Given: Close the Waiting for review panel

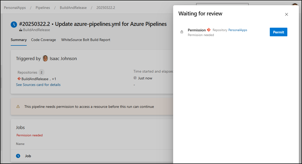Looking at the screenshot, I should pyautogui.click(x=286, y=14).
